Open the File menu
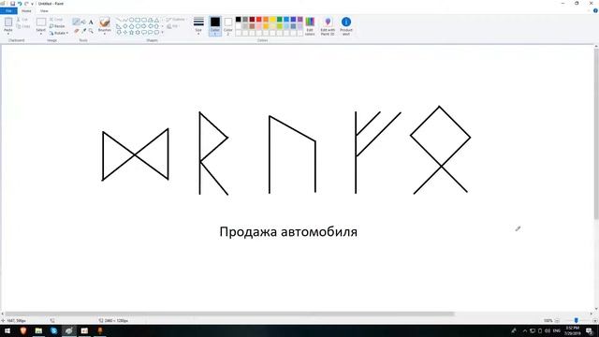 (8, 10)
